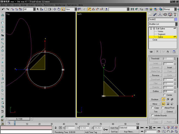The height and width of the screenshot is (134, 179).
Task: Toggle the Edit Spline lightbulb on/off
Action: point(151,29)
